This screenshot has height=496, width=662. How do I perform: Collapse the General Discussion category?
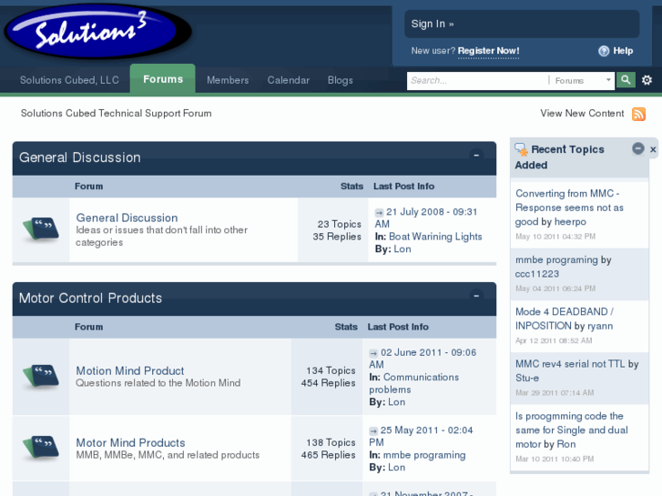pyautogui.click(x=476, y=155)
